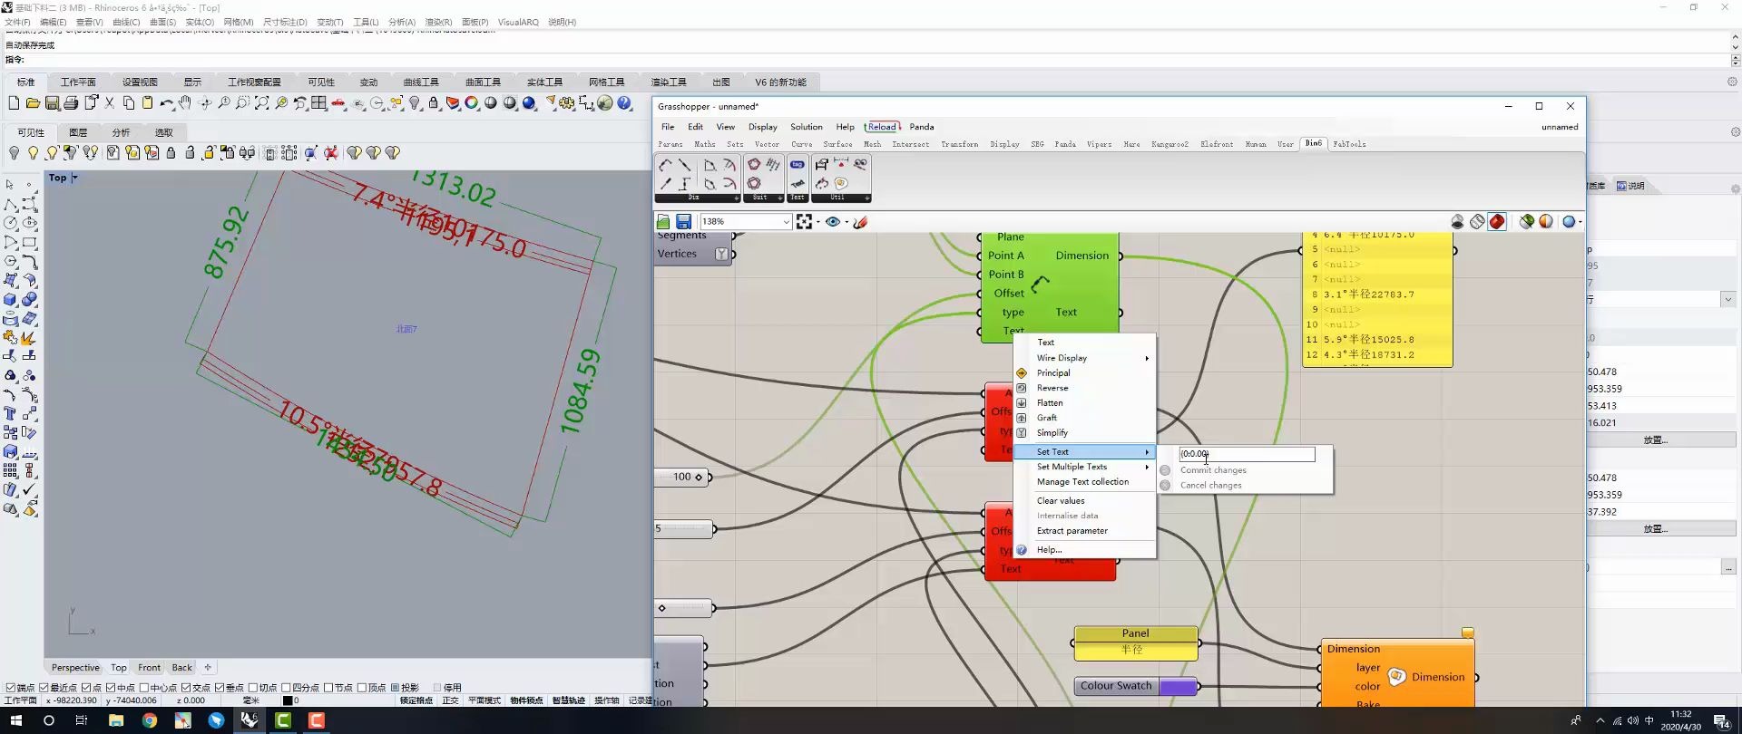
Task: Open Chrome from the Windows taskbar
Action: point(149,720)
